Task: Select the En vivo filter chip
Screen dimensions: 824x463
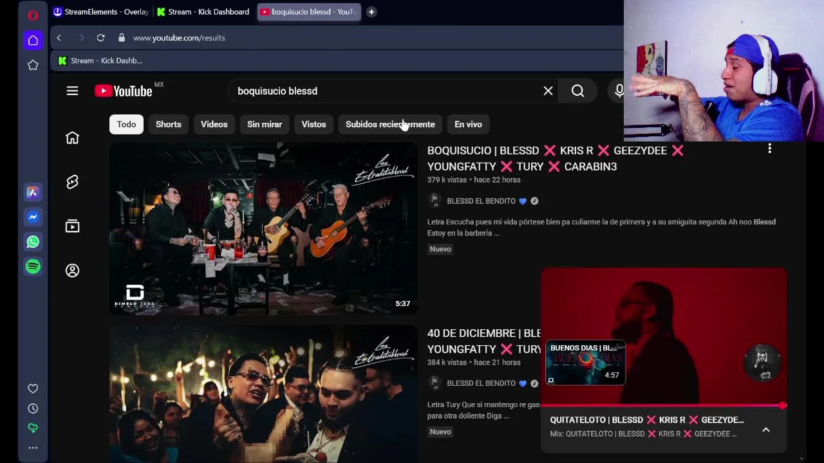Action: 468,124
